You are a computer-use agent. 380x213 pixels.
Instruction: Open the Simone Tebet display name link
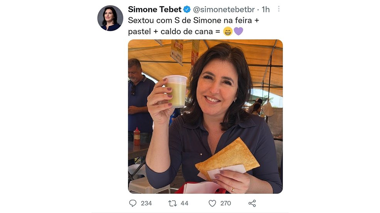tap(155, 10)
